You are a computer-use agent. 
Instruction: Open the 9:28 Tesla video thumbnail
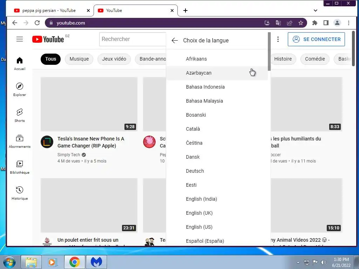89,104
